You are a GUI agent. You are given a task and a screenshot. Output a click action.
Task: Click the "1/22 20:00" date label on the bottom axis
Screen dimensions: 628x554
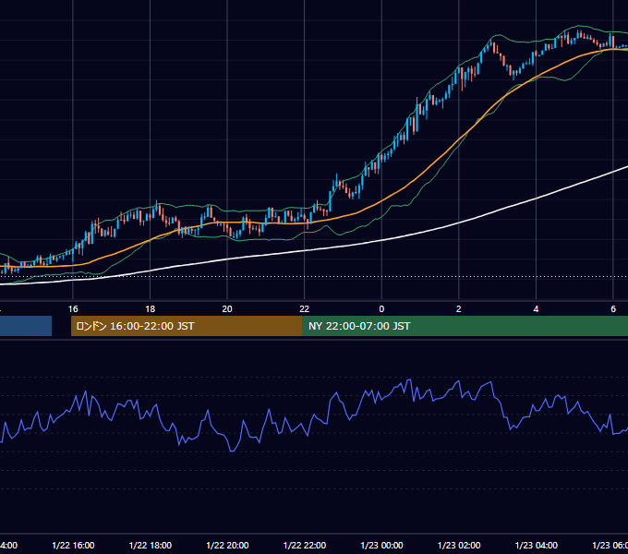tap(227, 546)
